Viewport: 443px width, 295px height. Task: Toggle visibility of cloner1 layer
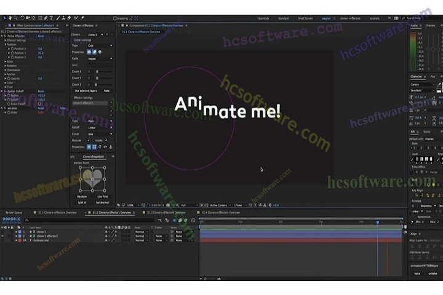click(2, 232)
